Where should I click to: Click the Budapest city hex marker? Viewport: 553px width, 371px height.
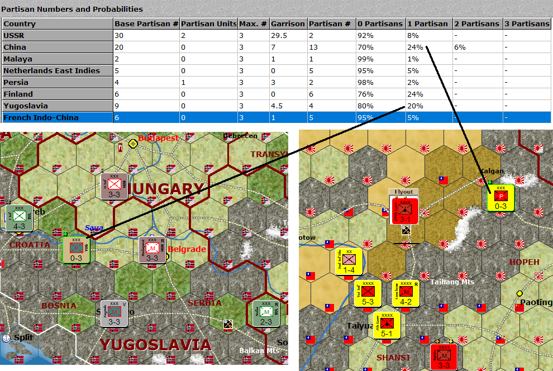(133, 144)
